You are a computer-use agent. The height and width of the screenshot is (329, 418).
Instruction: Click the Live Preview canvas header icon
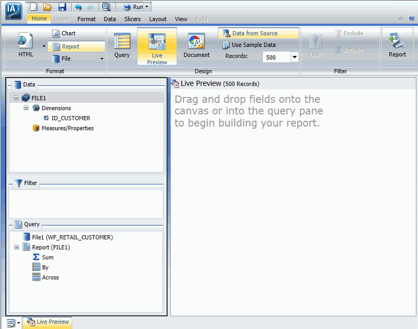[175, 84]
